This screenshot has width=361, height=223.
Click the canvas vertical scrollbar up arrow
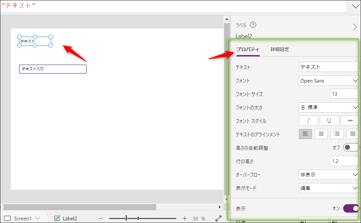(x=227, y=19)
